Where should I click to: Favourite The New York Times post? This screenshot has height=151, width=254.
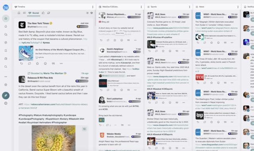coord(37,63)
